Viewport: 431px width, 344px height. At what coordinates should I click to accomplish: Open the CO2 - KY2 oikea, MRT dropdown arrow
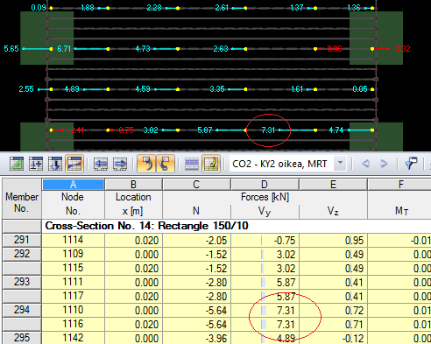[340, 163]
